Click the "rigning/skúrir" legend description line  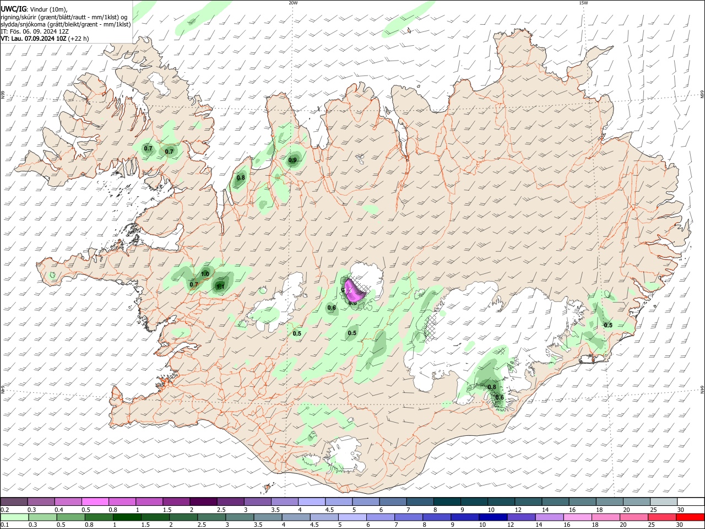click(64, 17)
